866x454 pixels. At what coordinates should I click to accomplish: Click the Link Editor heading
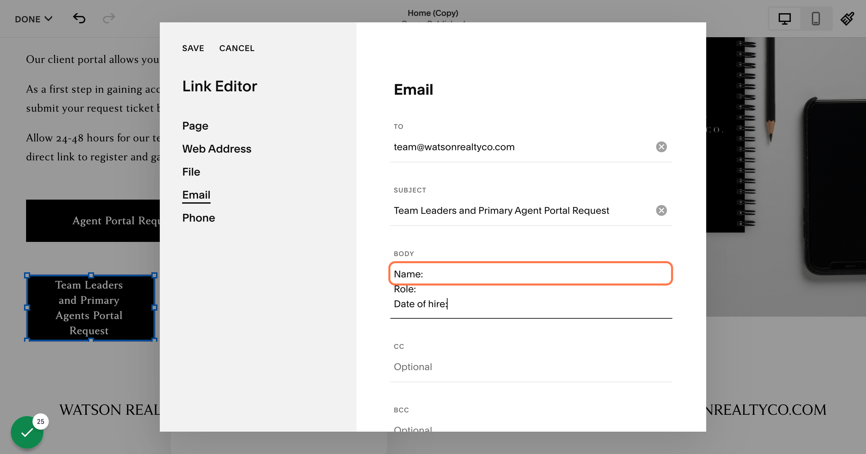click(220, 86)
